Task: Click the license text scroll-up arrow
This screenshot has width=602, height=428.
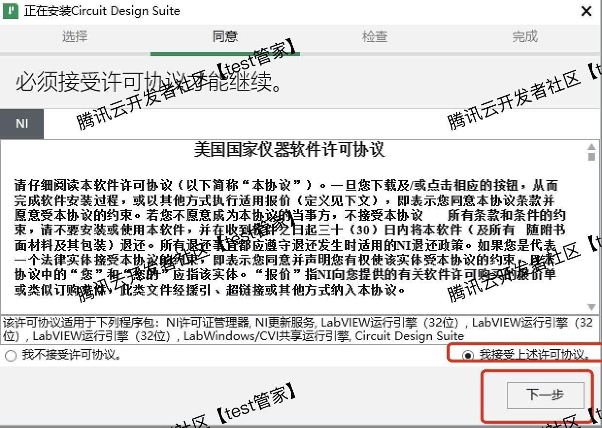Action: 591,147
